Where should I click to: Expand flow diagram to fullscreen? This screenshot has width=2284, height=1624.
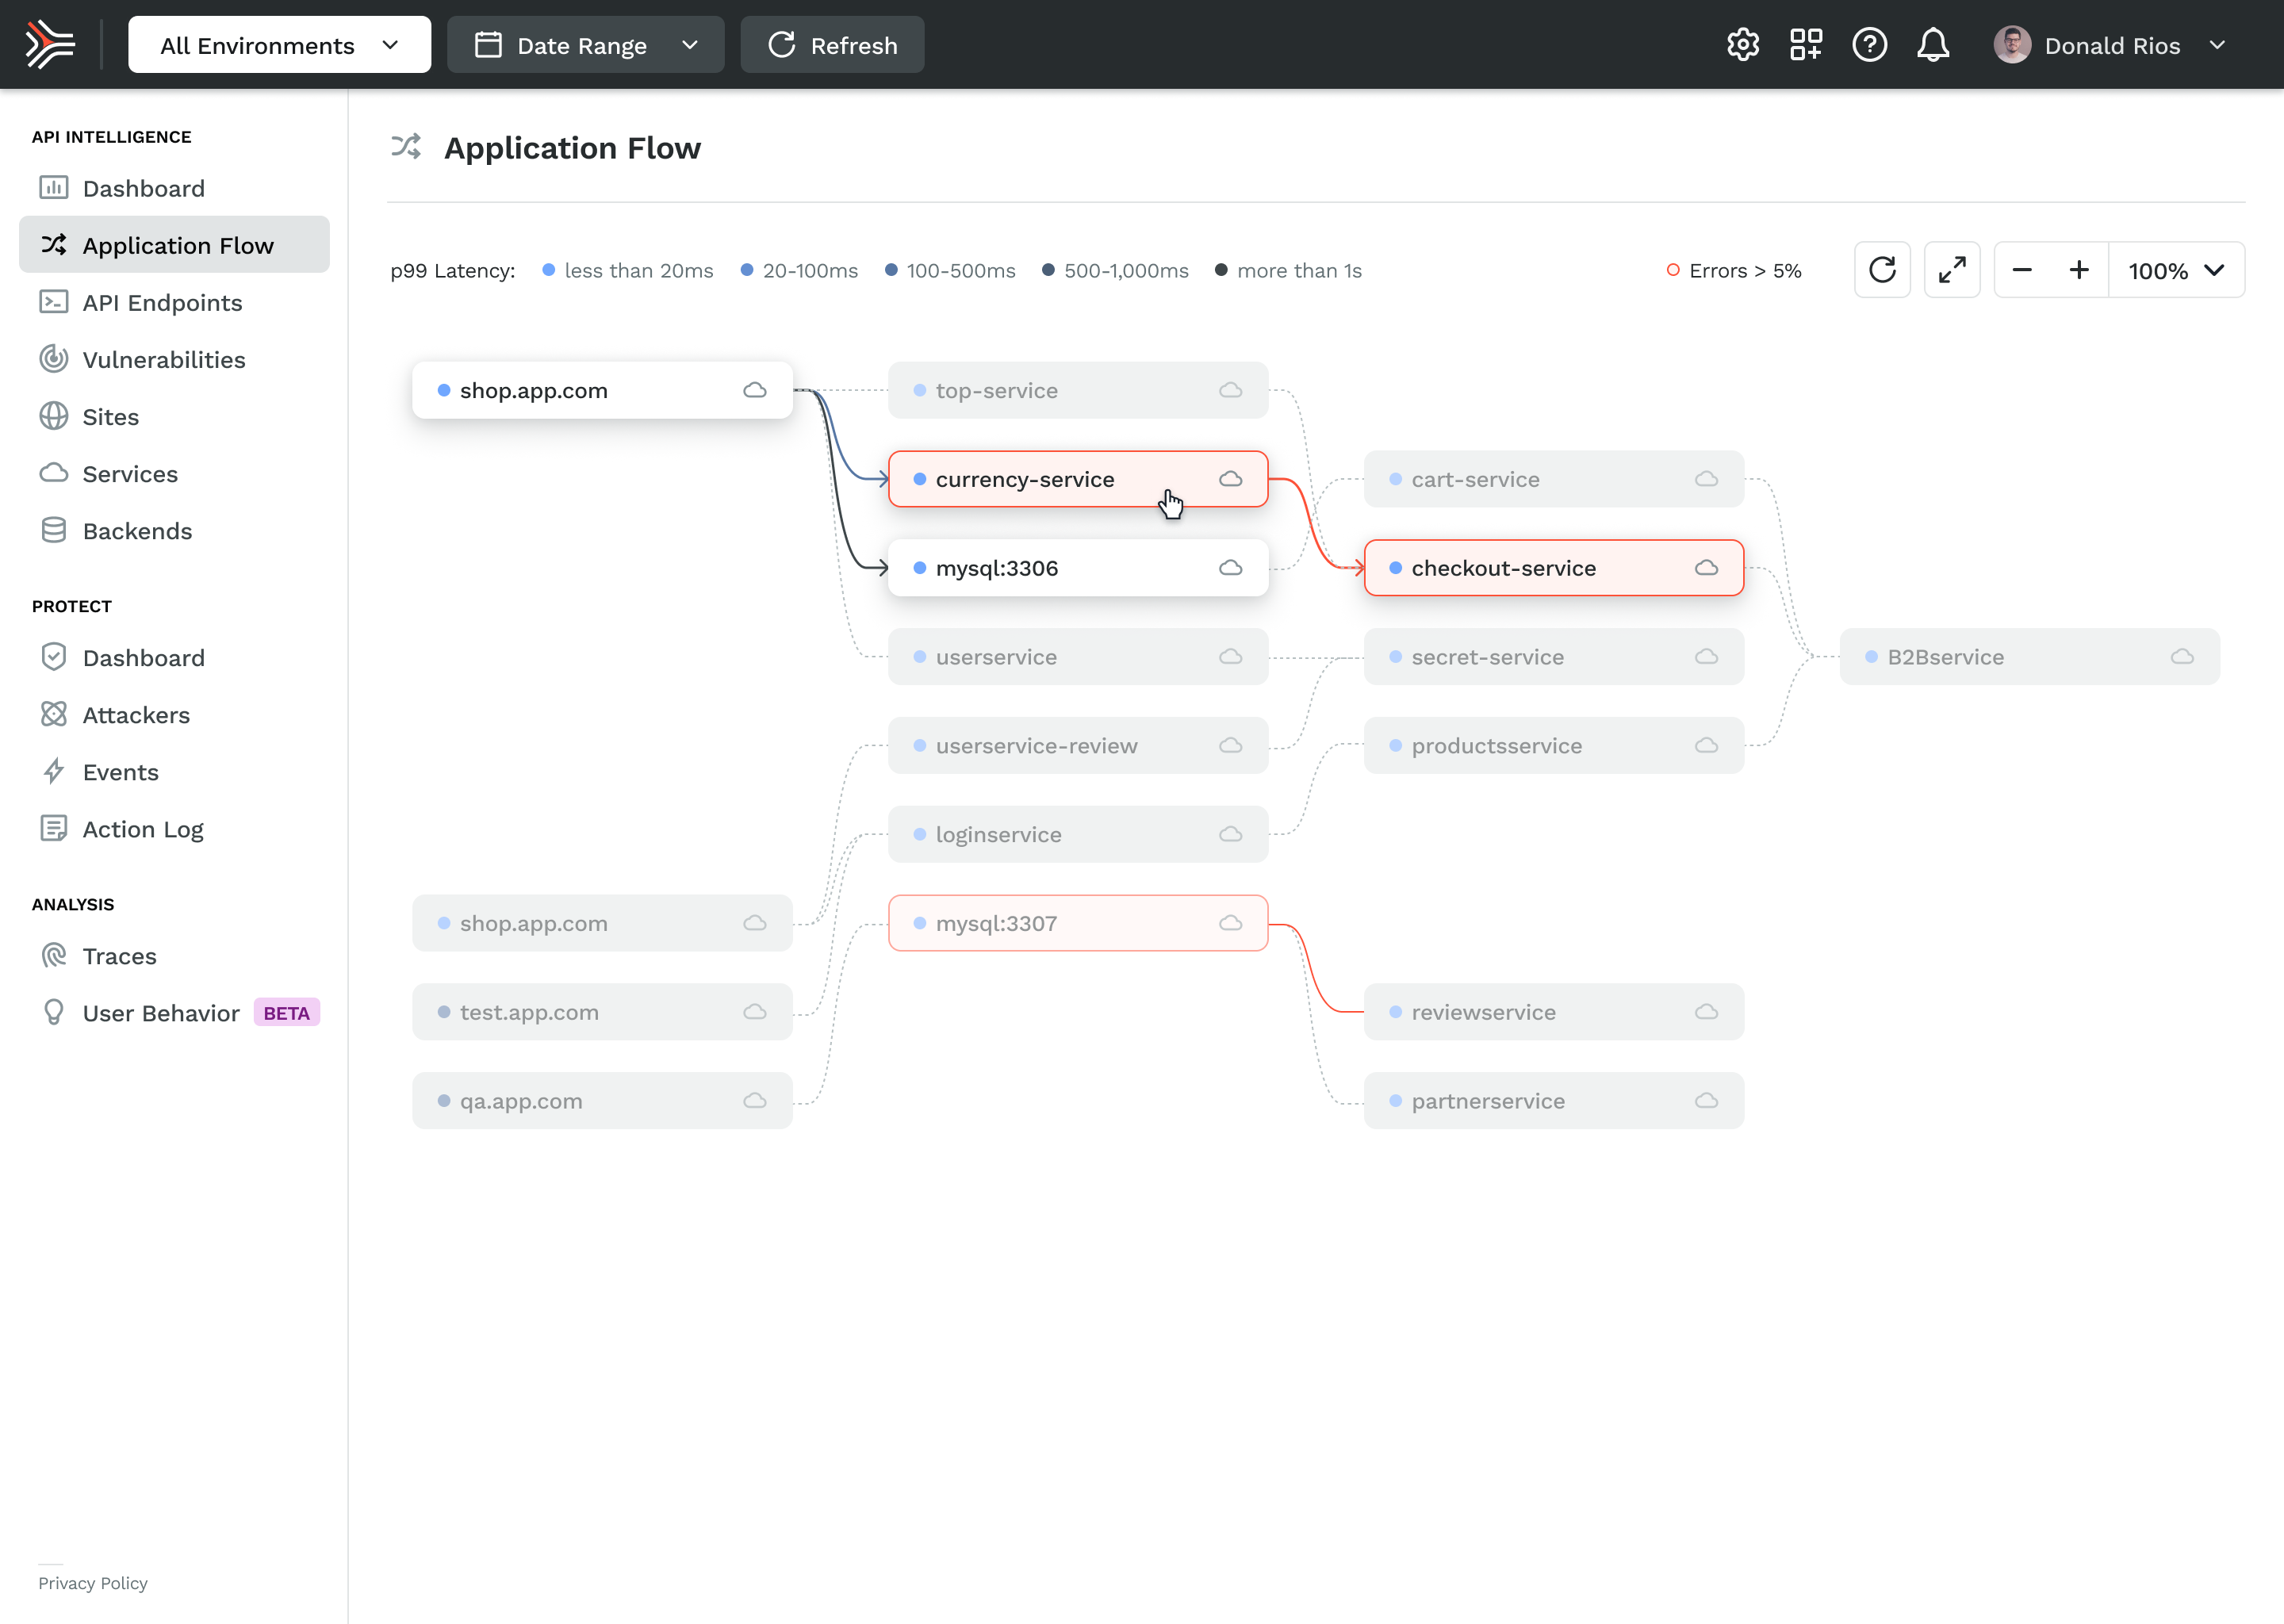(1951, 270)
